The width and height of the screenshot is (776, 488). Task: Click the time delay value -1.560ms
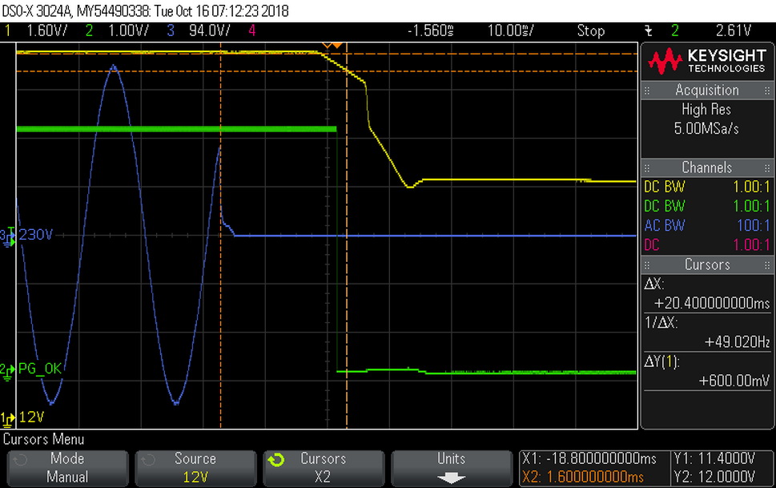430,30
